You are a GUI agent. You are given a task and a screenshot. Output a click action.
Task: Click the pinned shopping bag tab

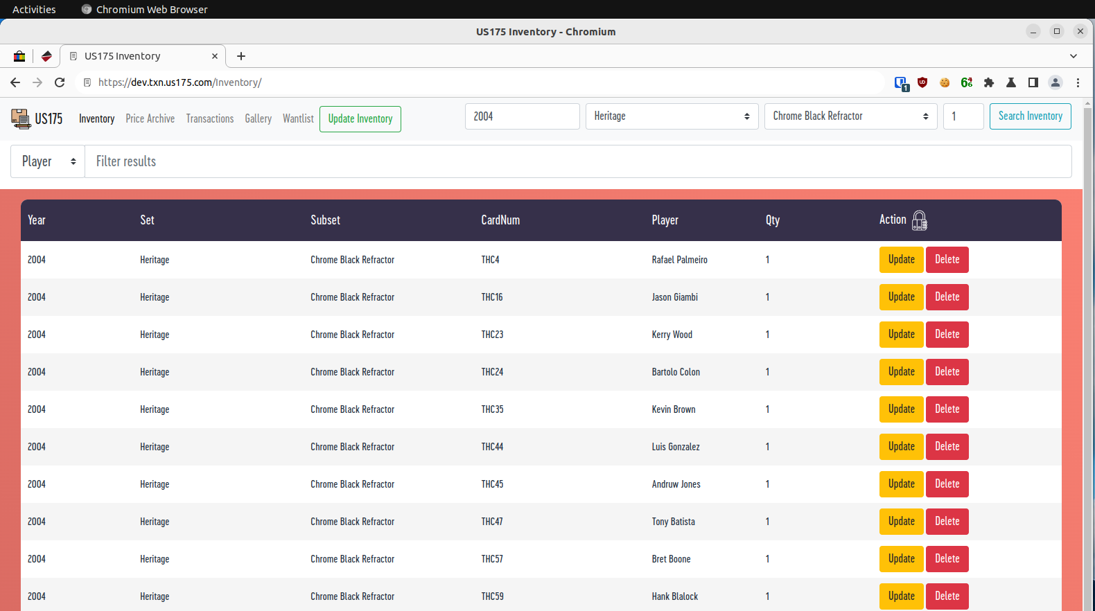(x=19, y=56)
